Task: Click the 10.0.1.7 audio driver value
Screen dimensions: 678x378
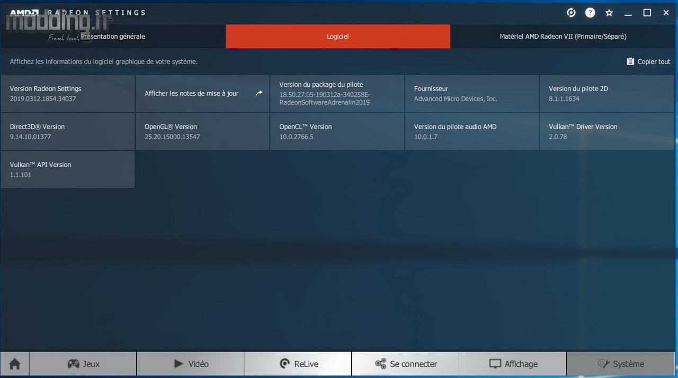Action: coord(426,137)
